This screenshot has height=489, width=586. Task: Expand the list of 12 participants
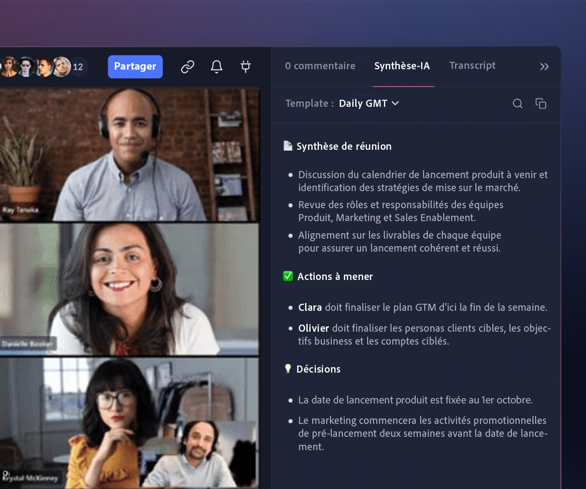click(78, 66)
